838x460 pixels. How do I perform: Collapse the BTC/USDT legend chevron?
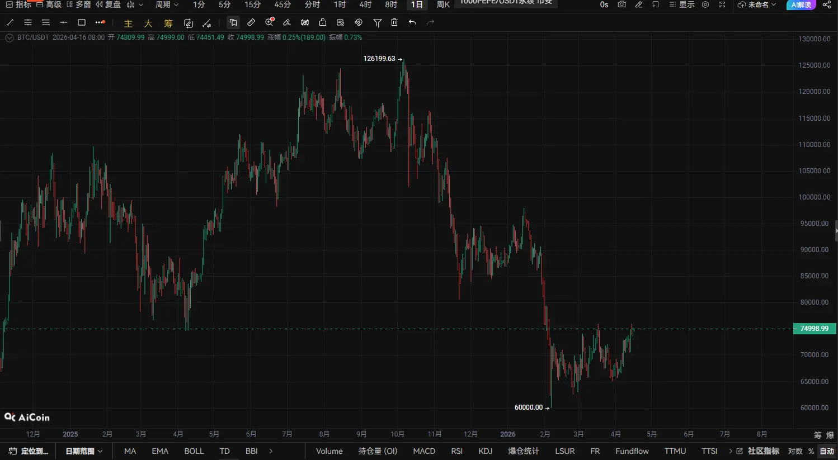10,37
